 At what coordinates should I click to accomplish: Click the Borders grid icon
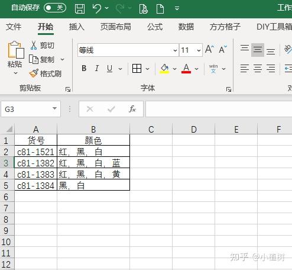click(137, 69)
